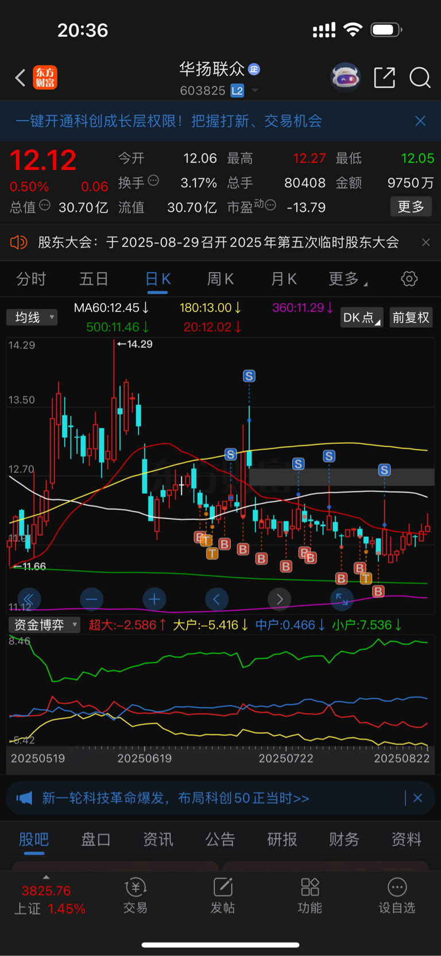Viewport: 441px width, 956px height.
Task: Open the 资讯 tab
Action: 158,839
